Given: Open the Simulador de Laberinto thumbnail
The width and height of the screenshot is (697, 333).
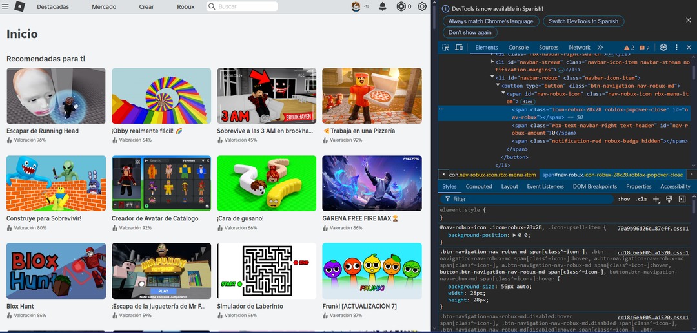Looking at the screenshot, I should pos(267,271).
